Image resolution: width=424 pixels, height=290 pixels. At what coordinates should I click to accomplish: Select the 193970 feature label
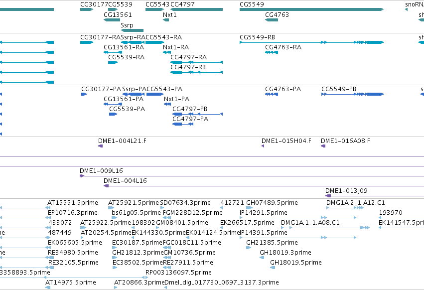click(391, 213)
